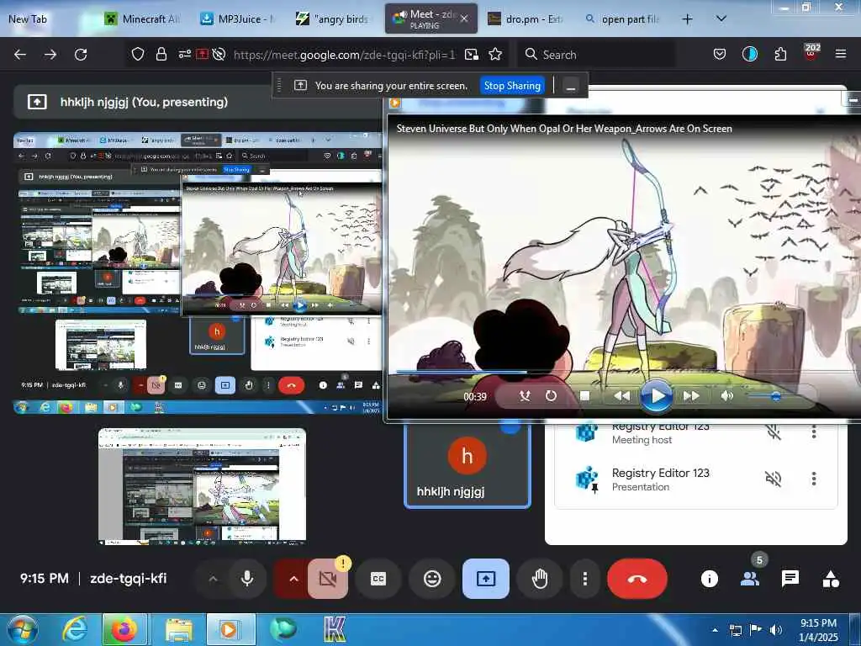
Task: Close the Meet tab
Action: (464, 19)
